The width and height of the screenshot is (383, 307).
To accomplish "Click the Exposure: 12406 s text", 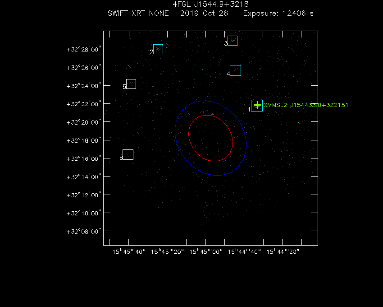I will click(278, 13).
